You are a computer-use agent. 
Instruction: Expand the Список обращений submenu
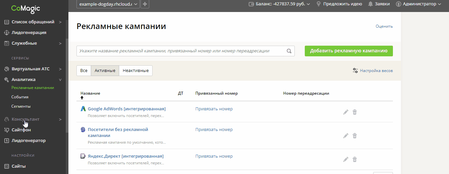click(x=60, y=22)
